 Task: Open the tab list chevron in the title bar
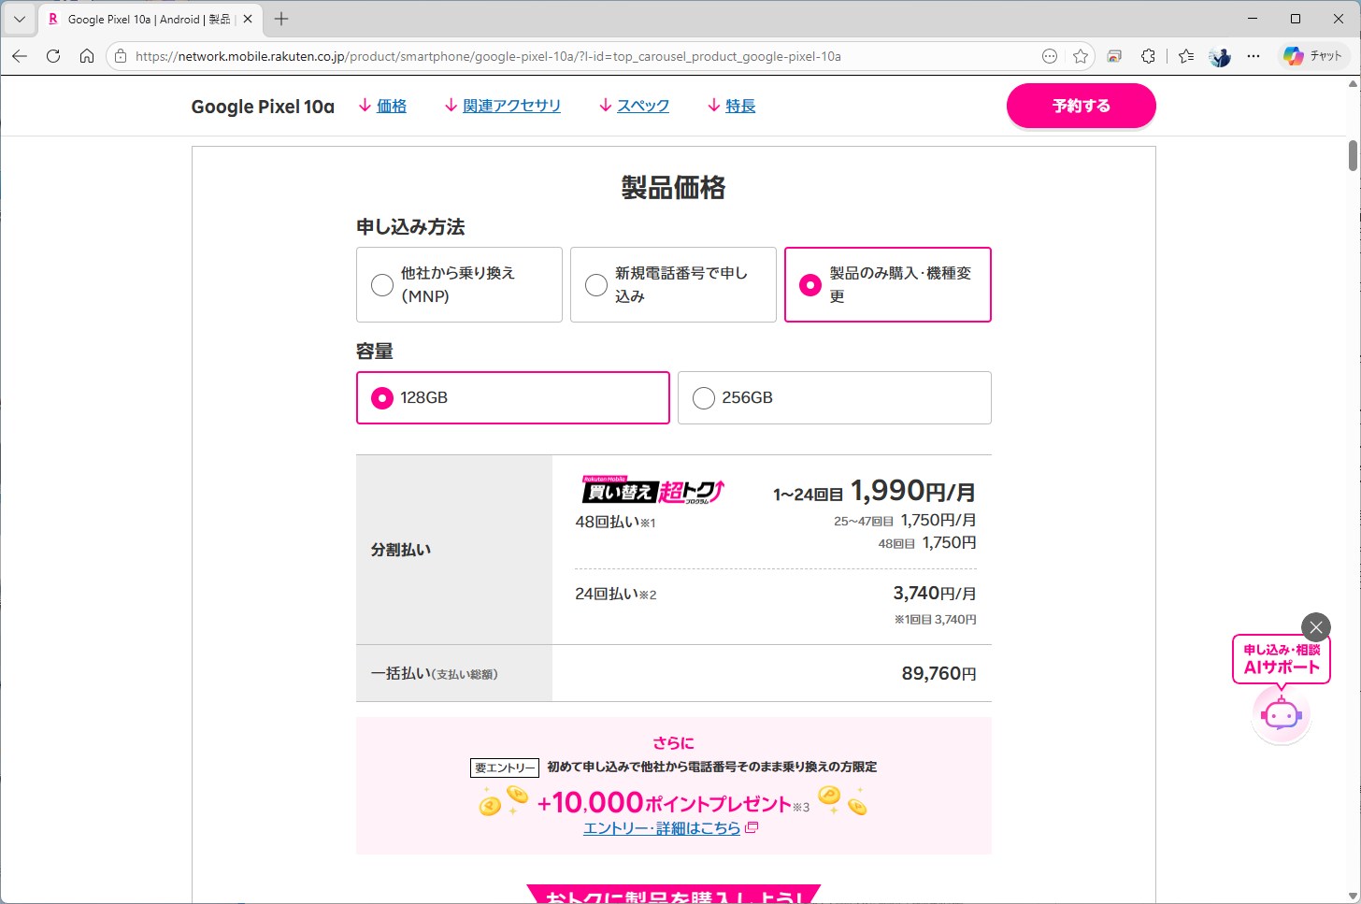20,19
